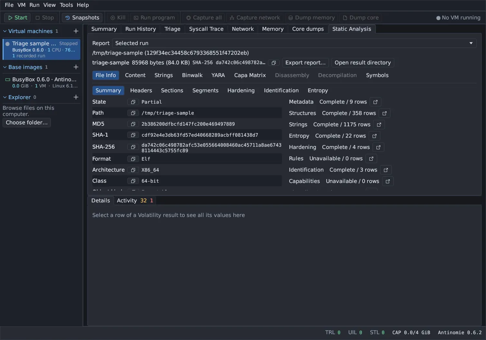Open Rules results external icon
This screenshot has height=340, width=486.
371,159
